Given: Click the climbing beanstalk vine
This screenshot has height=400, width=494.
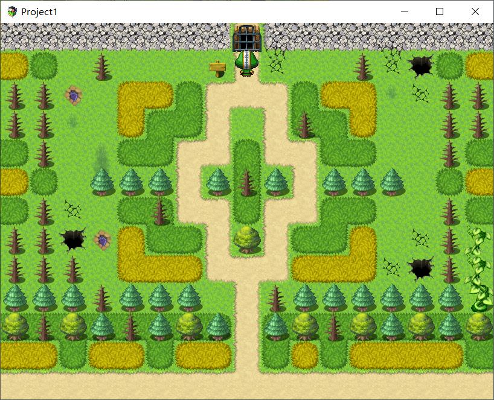Looking at the screenshot, I should click(478, 269).
